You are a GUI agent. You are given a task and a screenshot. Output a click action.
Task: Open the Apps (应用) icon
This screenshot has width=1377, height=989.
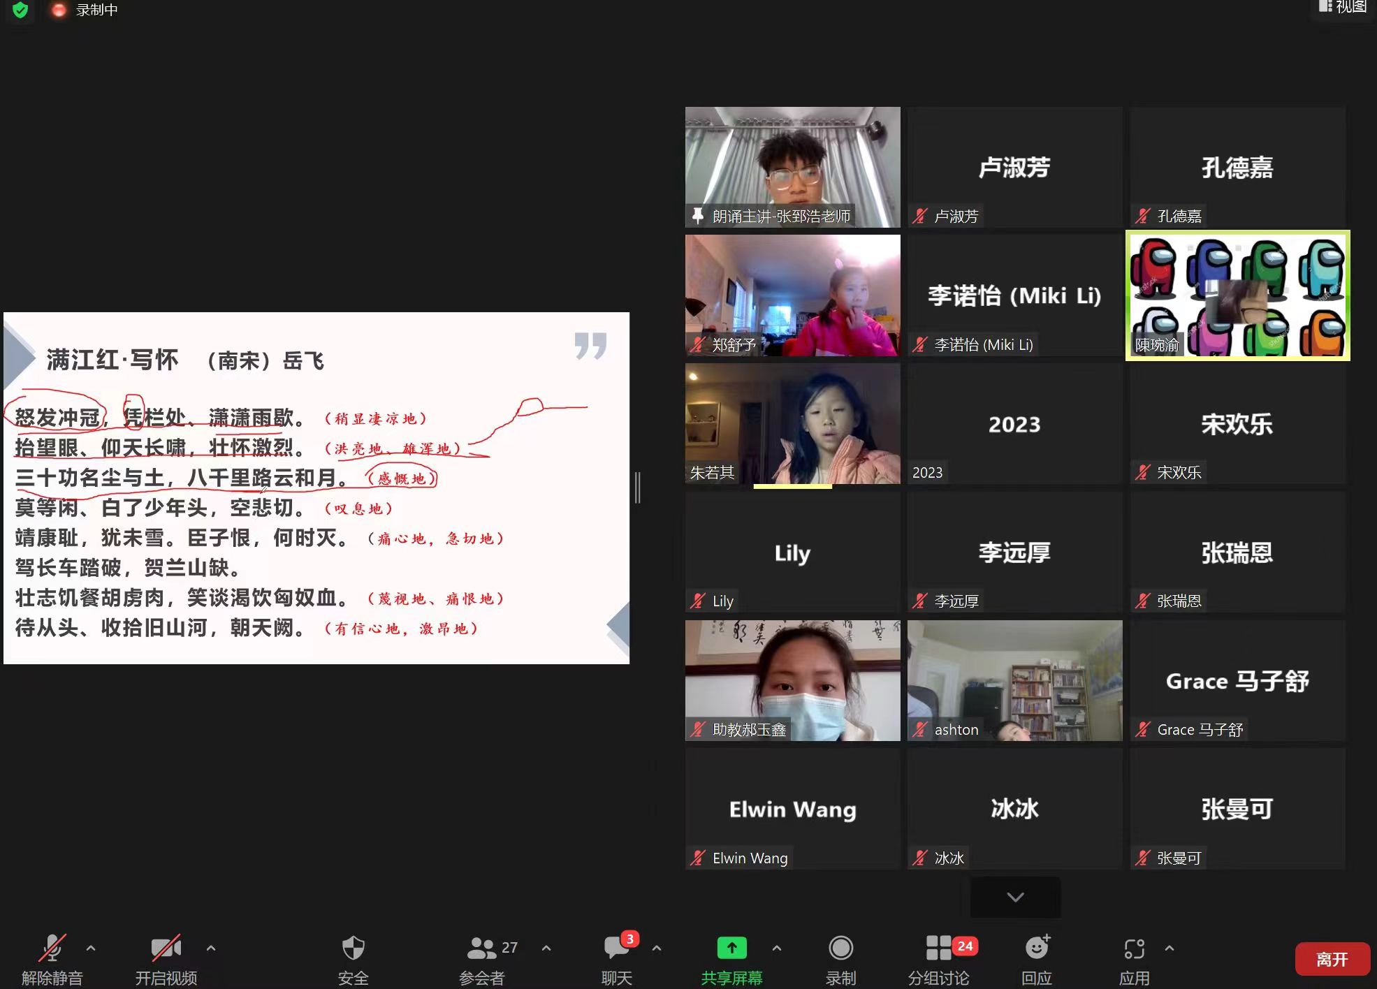[1134, 948]
